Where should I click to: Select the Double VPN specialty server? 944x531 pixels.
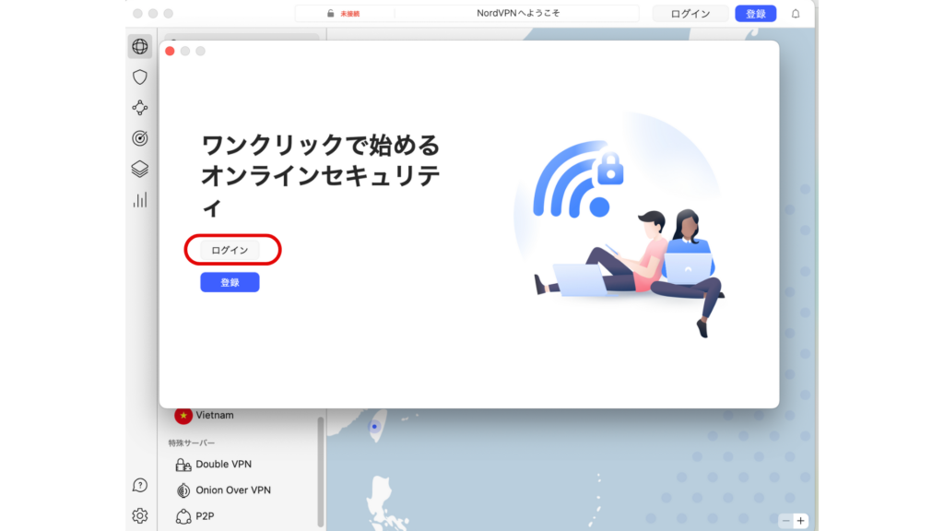coord(223,465)
